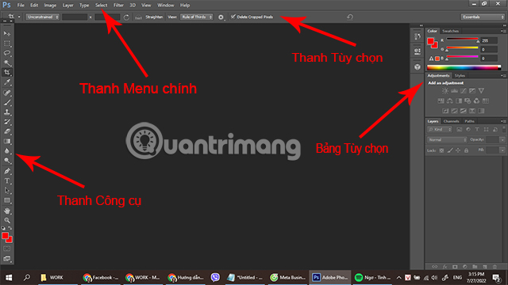Switch to the Paths tab
This screenshot has width=508, height=285.
pos(469,121)
